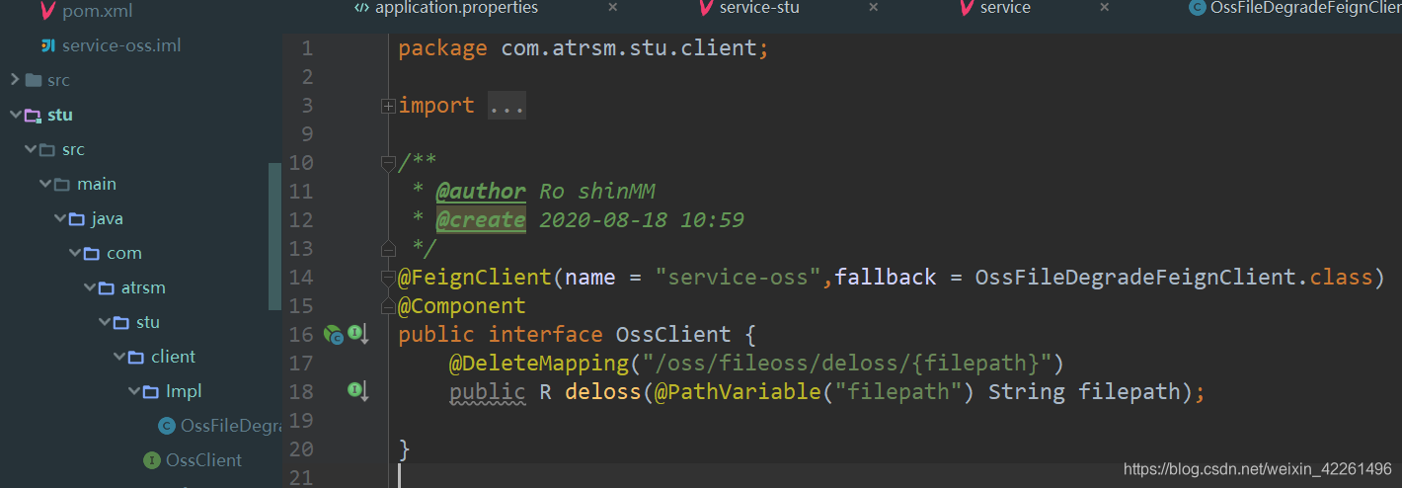Close the service-stu tab
Screen dimensions: 1402x488
click(x=873, y=8)
